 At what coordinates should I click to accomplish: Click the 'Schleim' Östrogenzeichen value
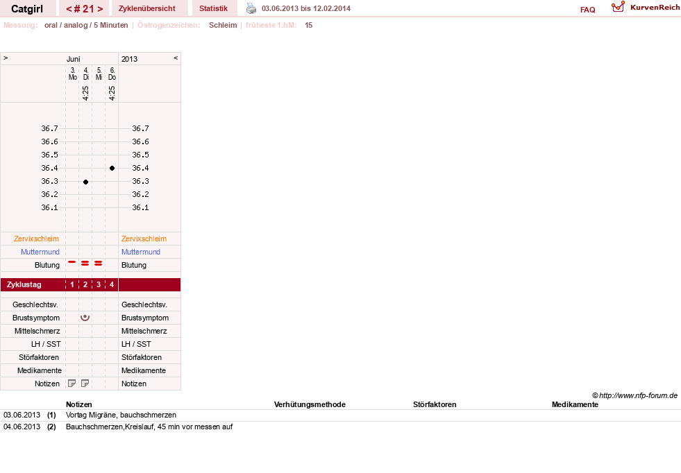tap(223, 25)
